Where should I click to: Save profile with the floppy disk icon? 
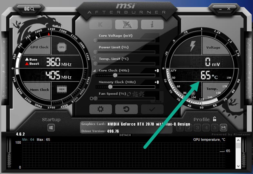coord(223,128)
